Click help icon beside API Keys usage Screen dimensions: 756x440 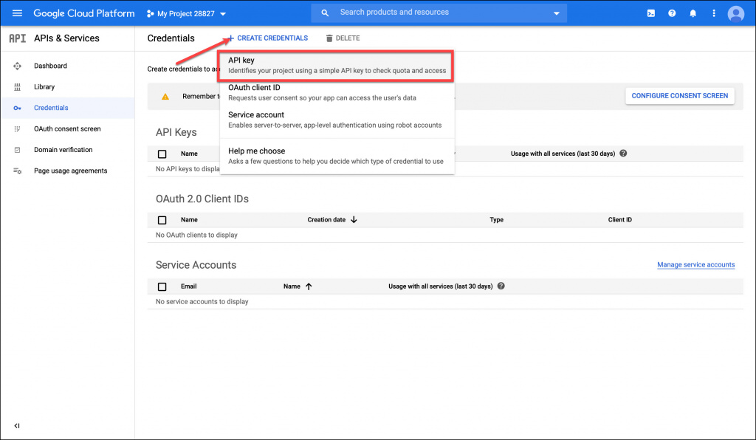coord(624,154)
